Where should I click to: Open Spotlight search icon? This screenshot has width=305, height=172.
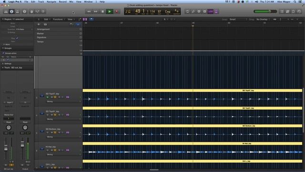pos(295,2)
